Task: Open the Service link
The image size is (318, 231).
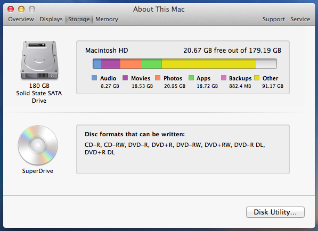Action: (300, 19)
